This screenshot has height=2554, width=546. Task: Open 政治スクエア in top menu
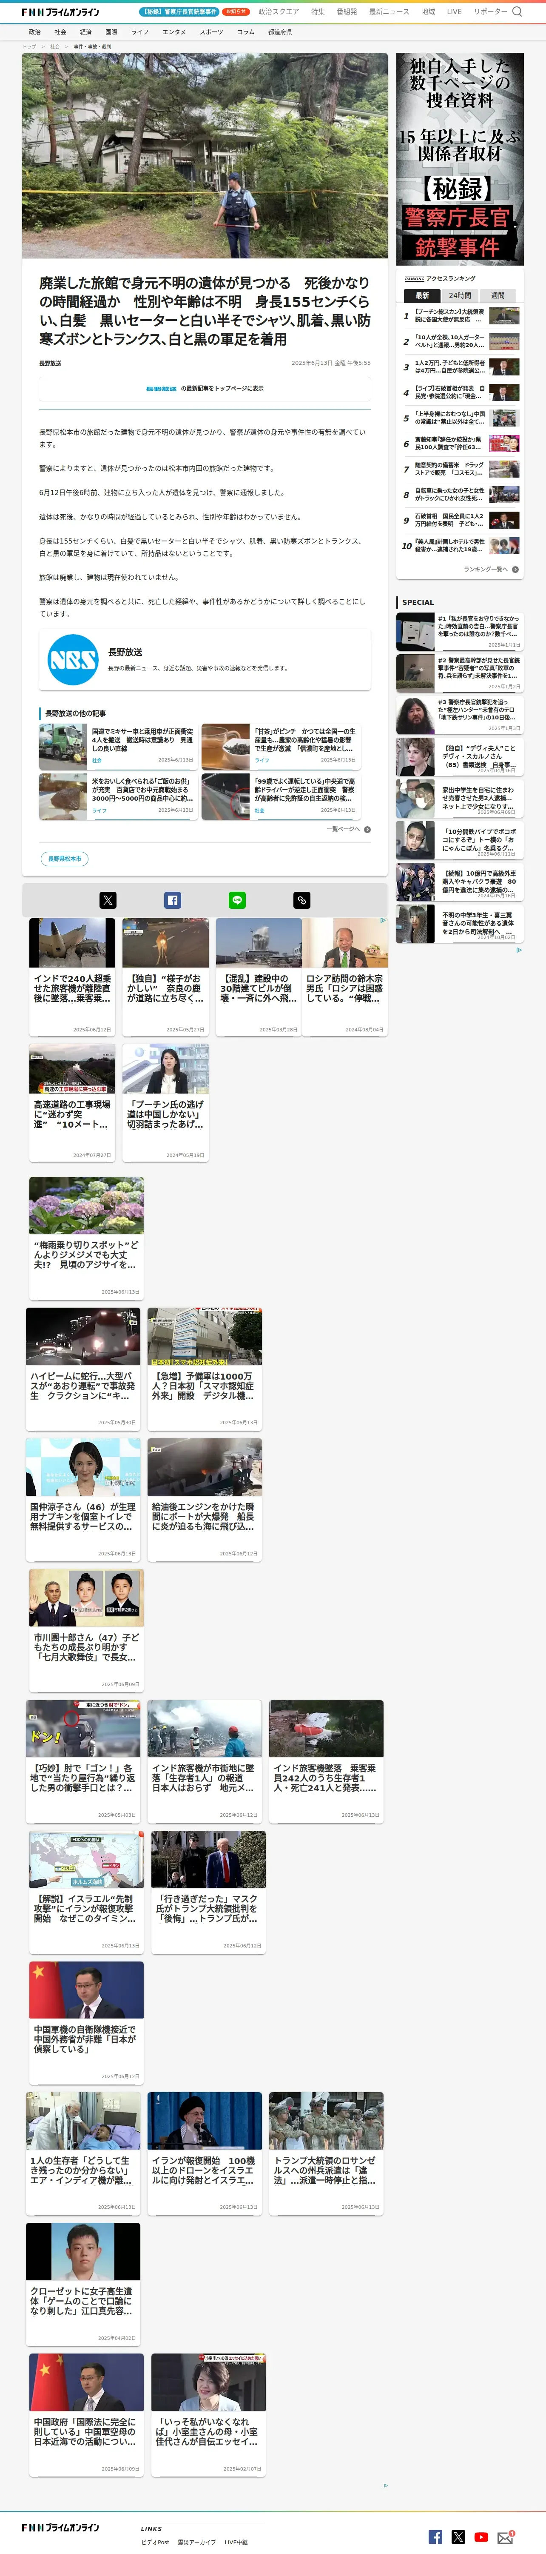pos(279,12)
